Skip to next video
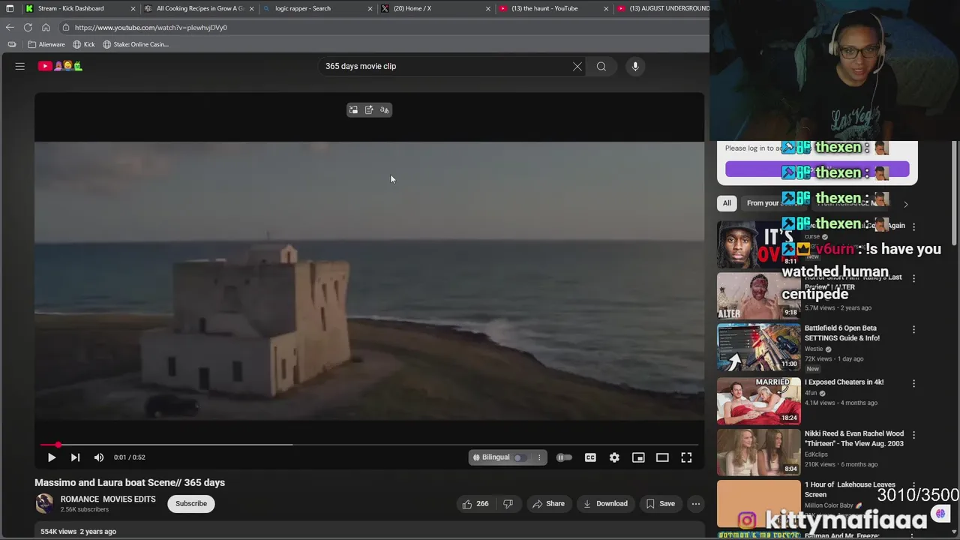The height and width of the screenshot is (540, 960). (x=75, y=457)
